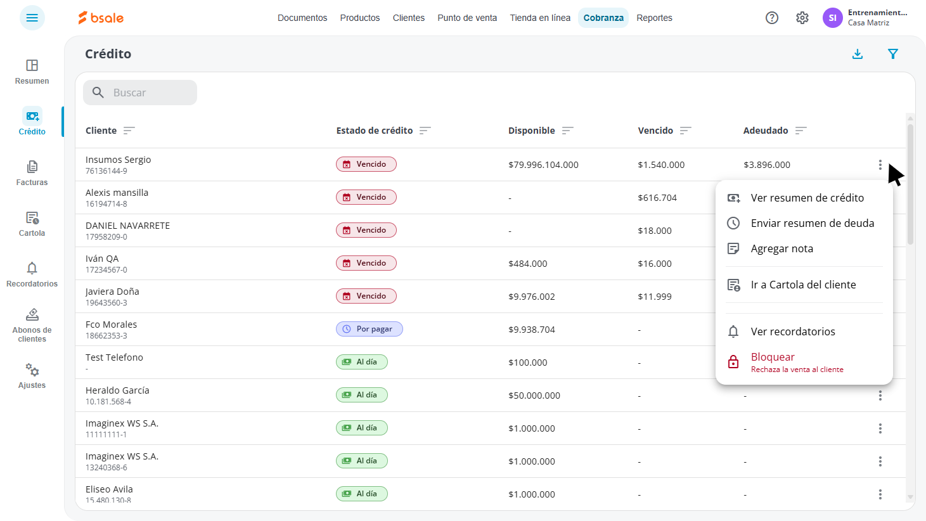The width and height of the screenshot is (926, 521).
Task: Open the settings gear icon in header
Action: point(802,18)
